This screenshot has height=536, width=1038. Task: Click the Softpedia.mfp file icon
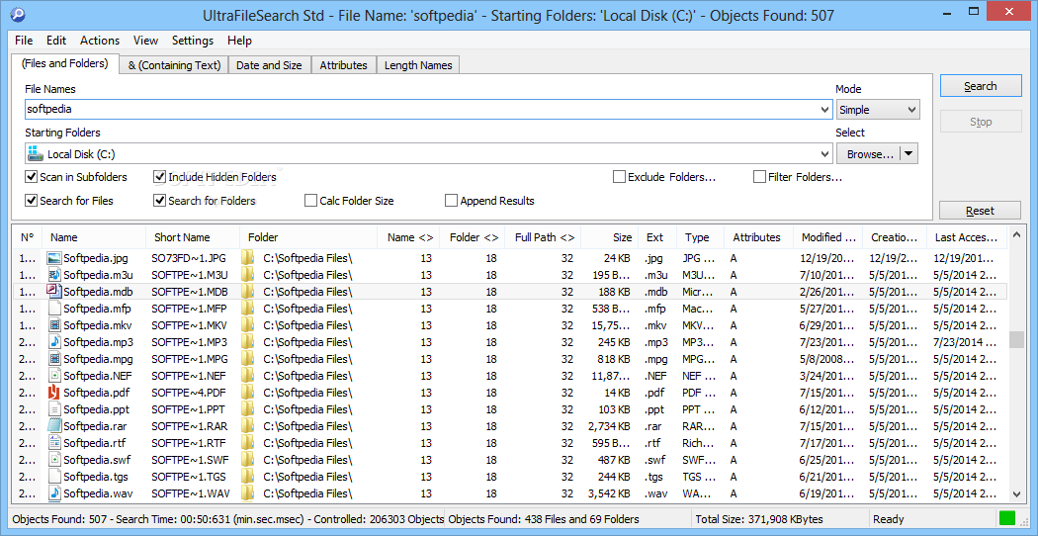tap(54, 309)
